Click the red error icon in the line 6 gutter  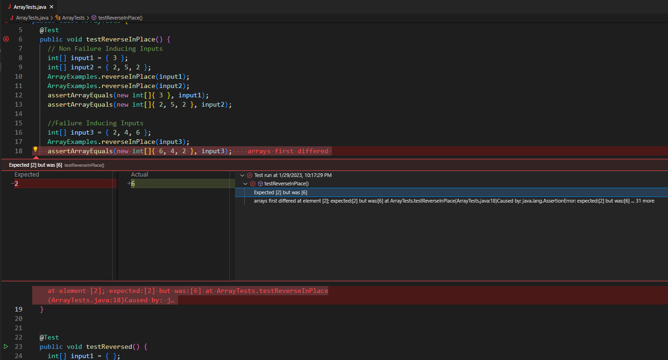pos(6,39)
